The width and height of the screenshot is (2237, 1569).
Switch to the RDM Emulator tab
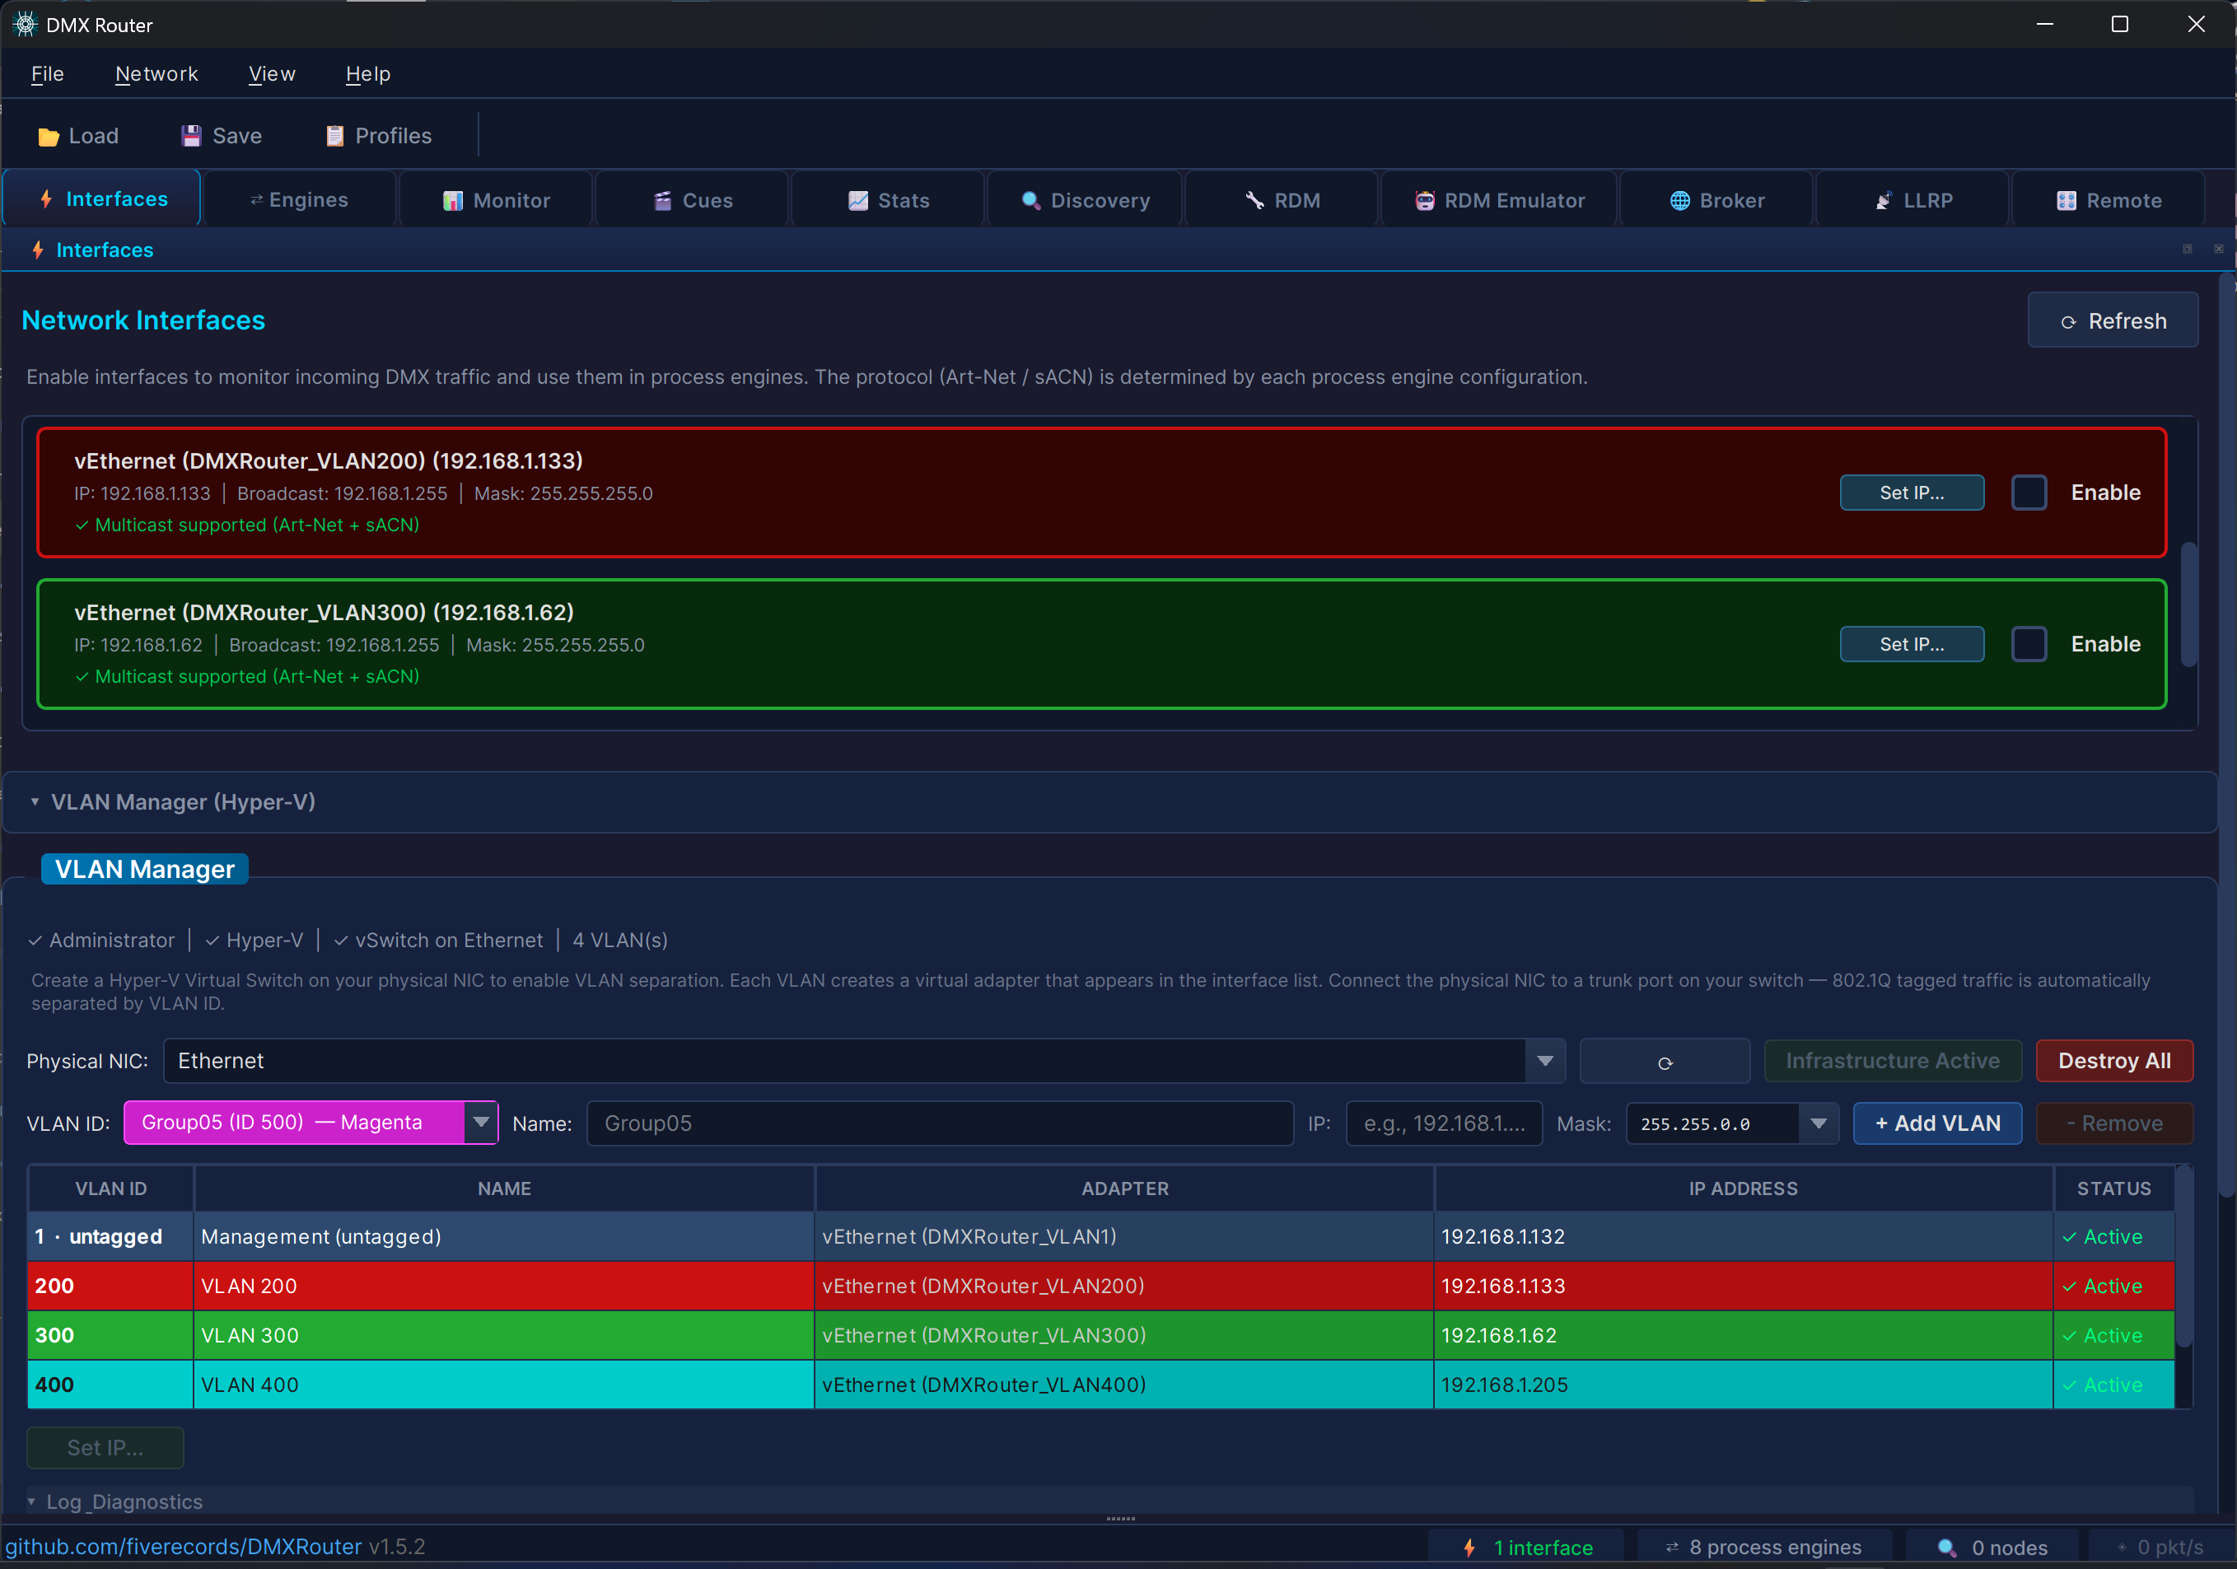(x=1500, y=200)
